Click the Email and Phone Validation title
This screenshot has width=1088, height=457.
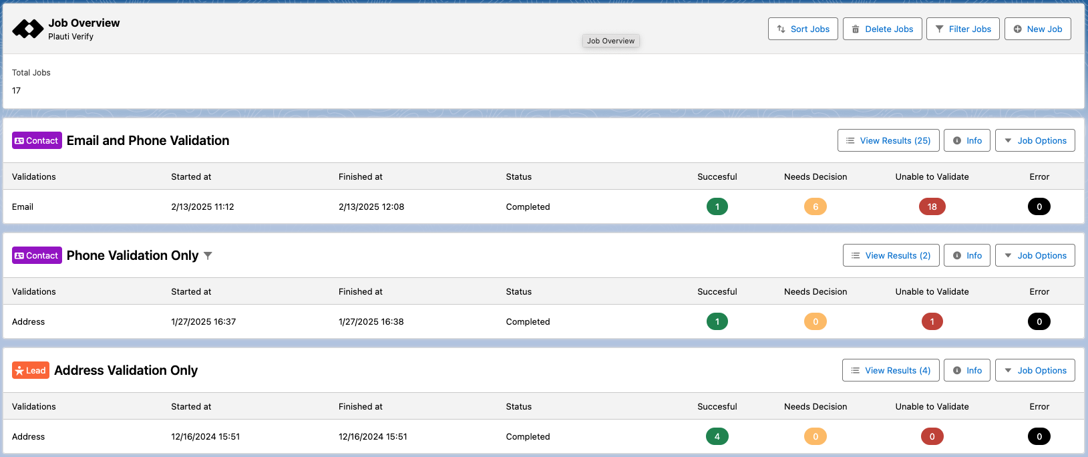(x=148, y=140)
